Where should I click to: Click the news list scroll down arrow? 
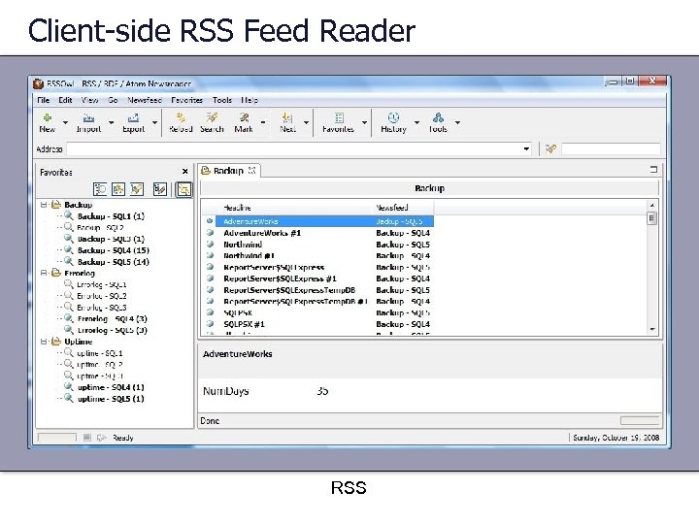tap(652, 329)
